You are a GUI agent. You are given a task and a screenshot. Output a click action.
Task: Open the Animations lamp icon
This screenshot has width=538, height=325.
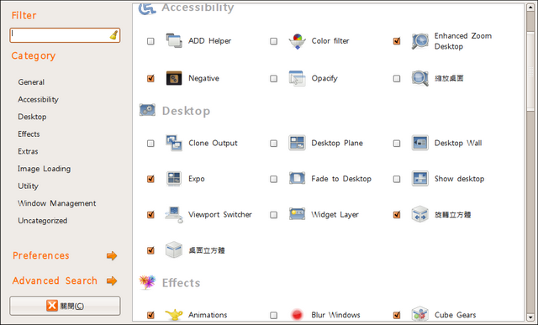click(174, 314)
